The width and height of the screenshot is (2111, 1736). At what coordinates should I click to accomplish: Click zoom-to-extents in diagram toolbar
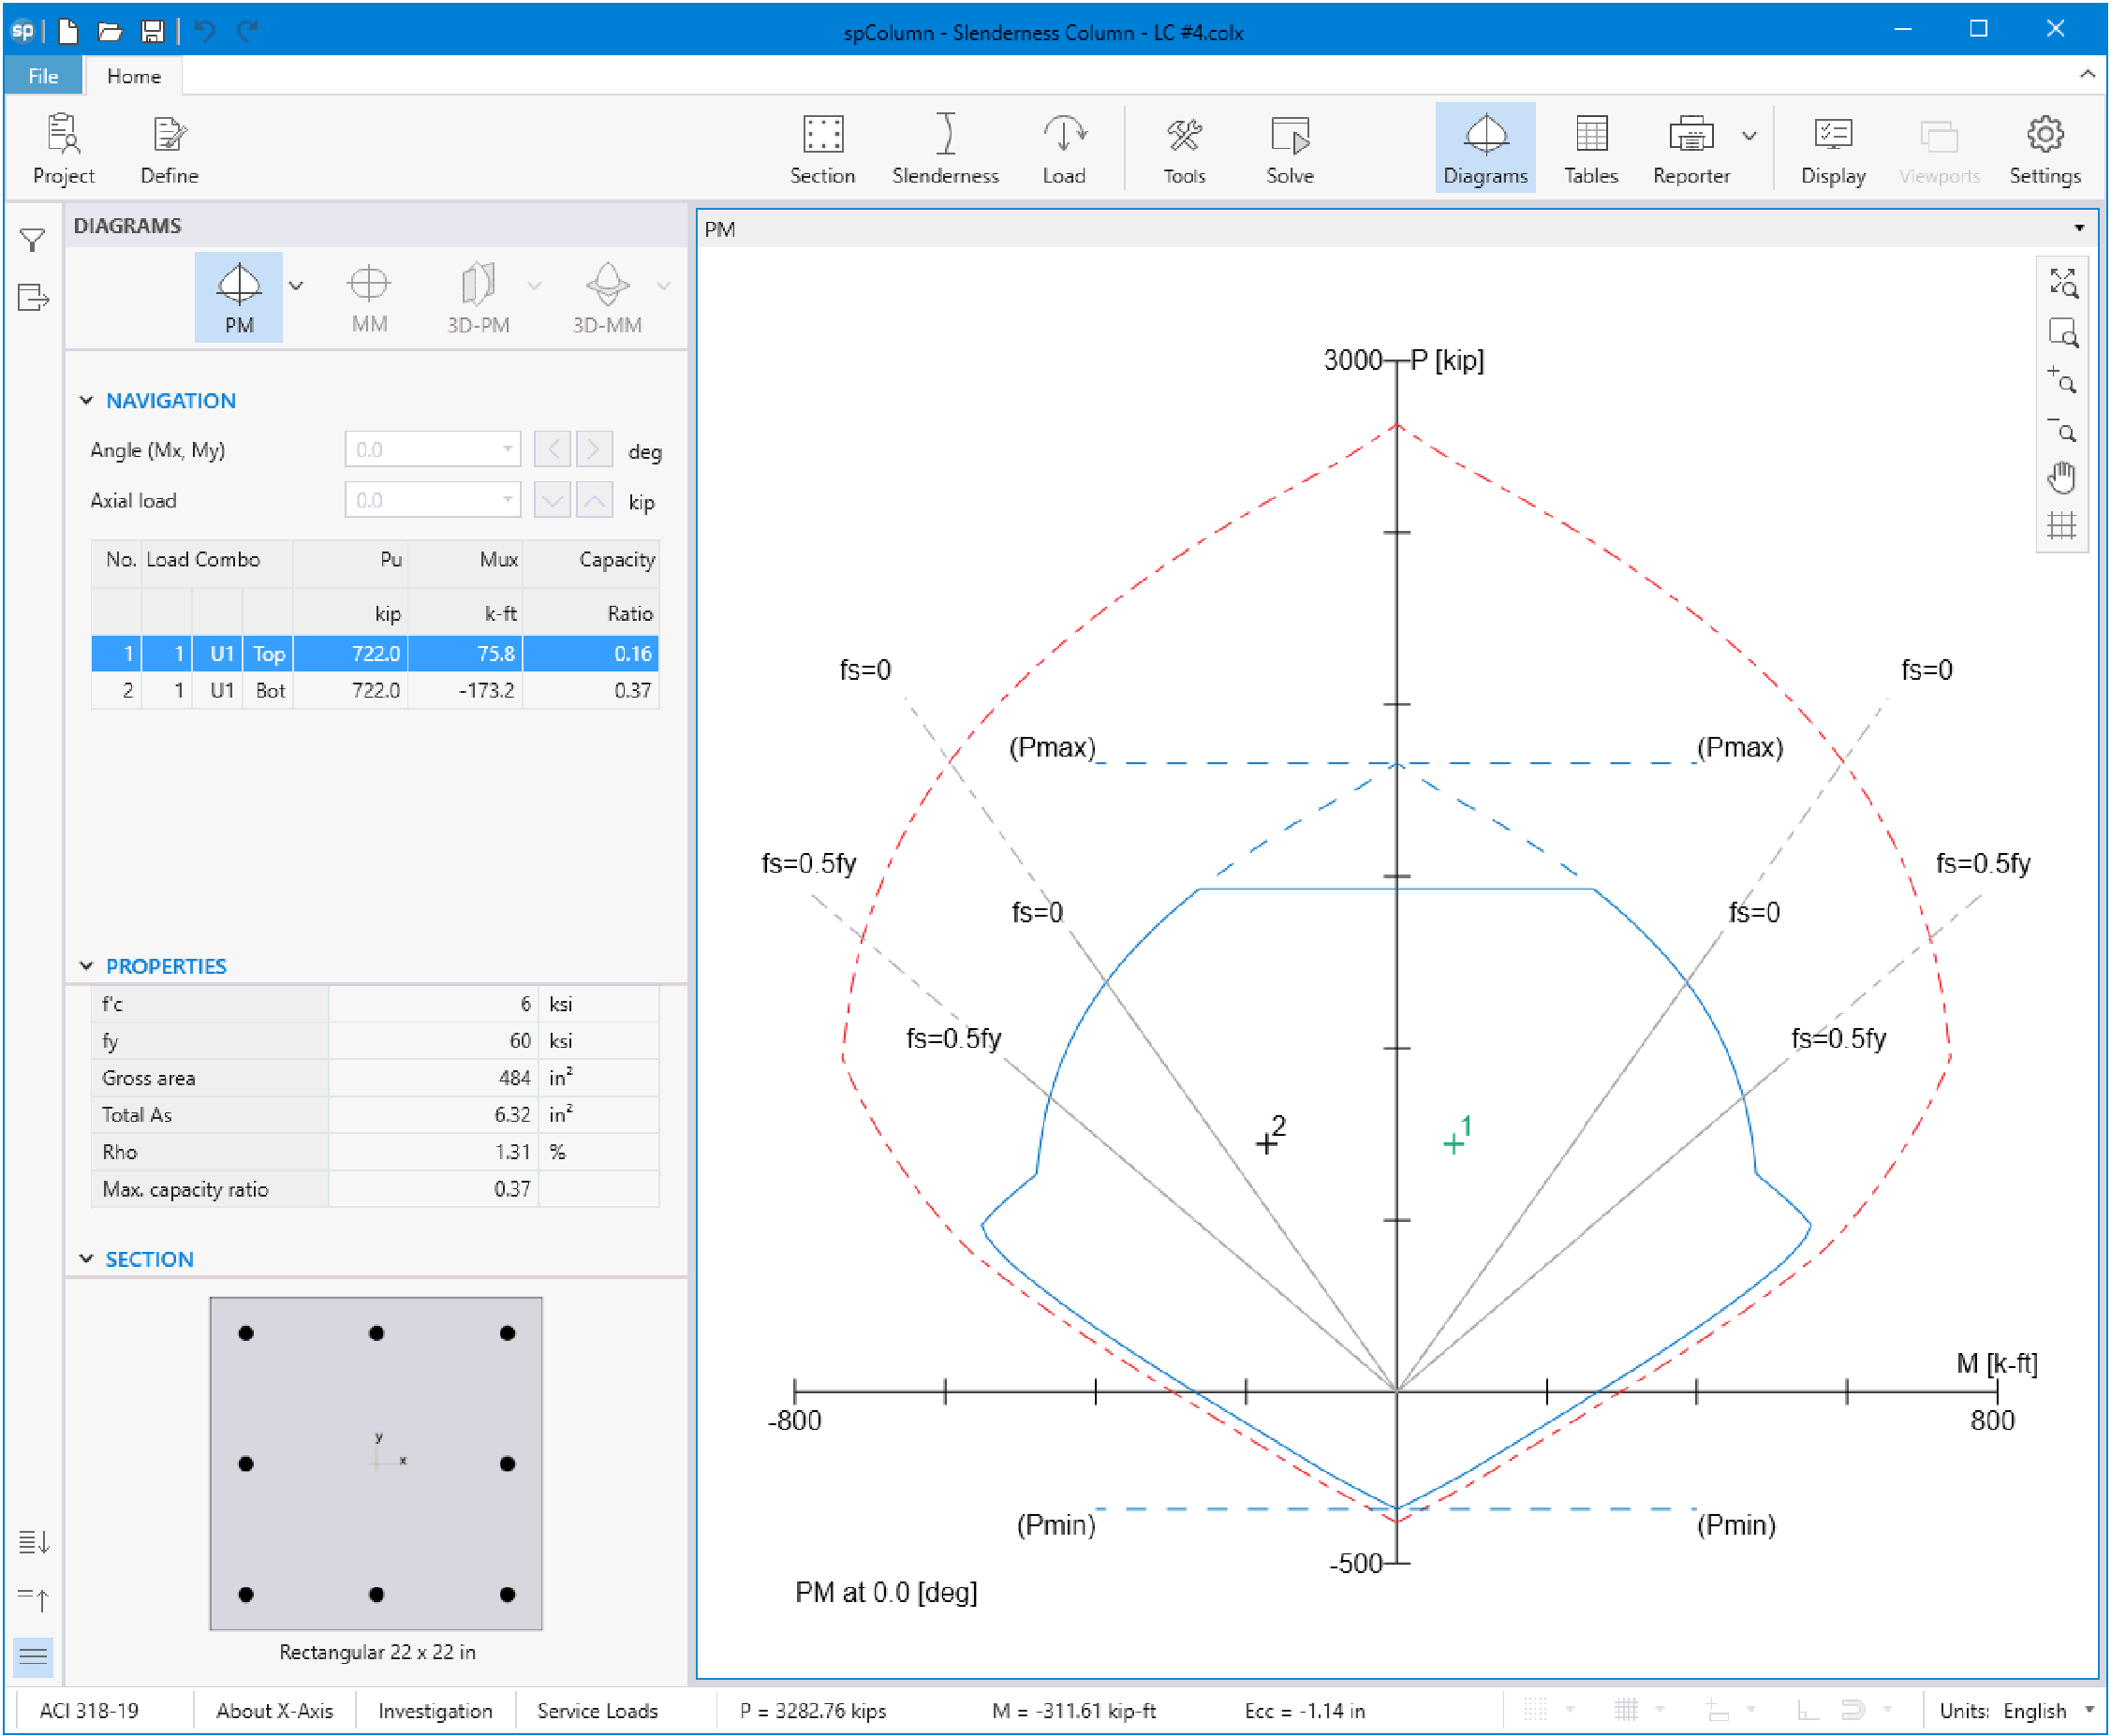tap(2063, 283)
